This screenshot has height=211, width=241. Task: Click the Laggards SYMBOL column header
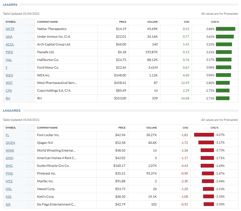(x=11, y=128)
